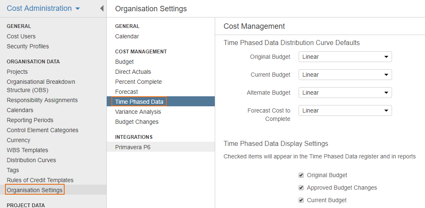
Task: Open the Calendar general settings
Action: pyautogui.click(x=127, y=36)
